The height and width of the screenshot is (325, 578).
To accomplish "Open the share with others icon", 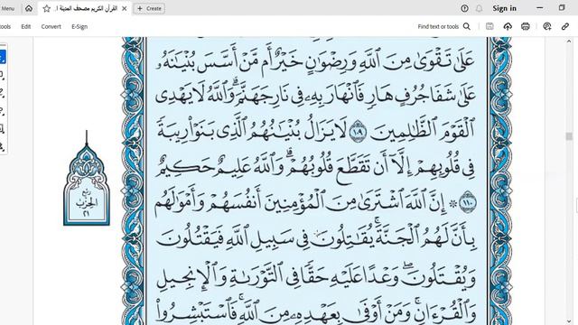I will 547,26.
